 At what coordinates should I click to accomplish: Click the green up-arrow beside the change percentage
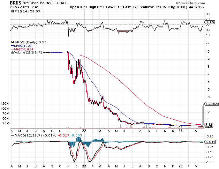pos(203,7)
